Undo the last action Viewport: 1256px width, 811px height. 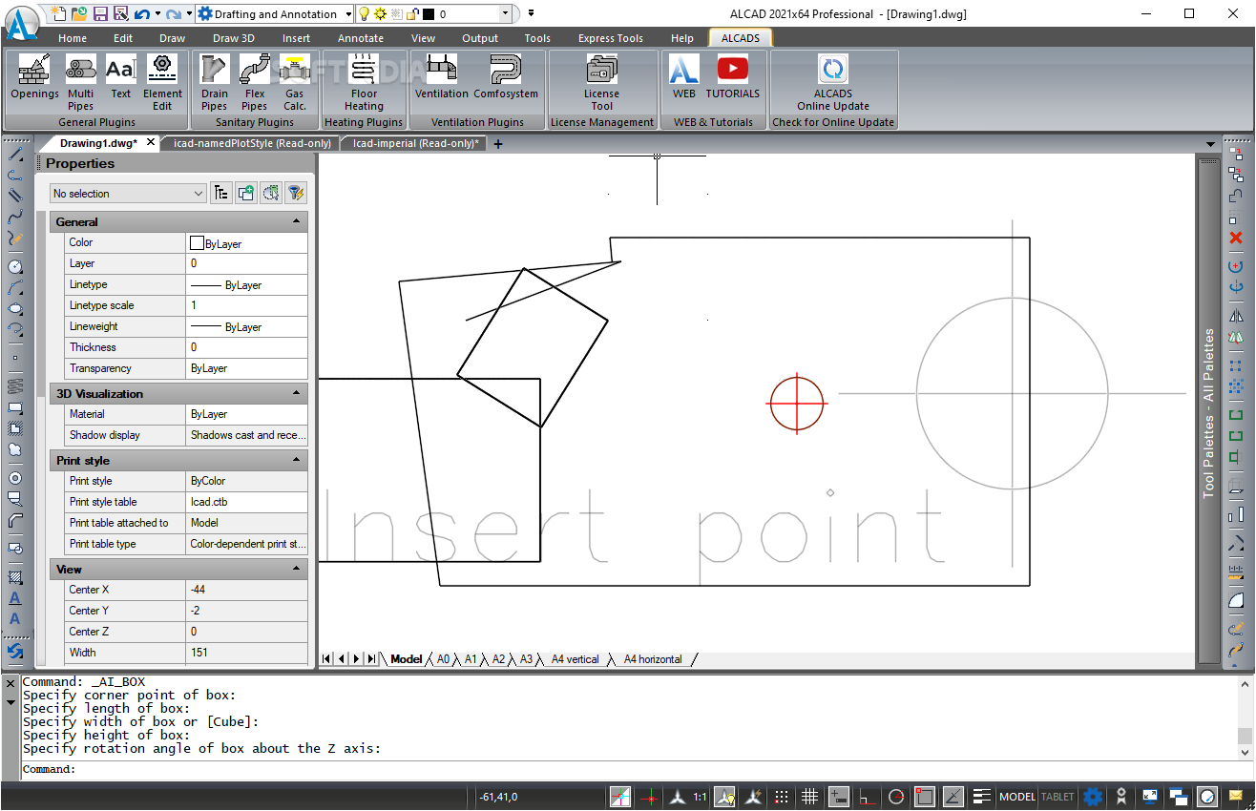141,14
